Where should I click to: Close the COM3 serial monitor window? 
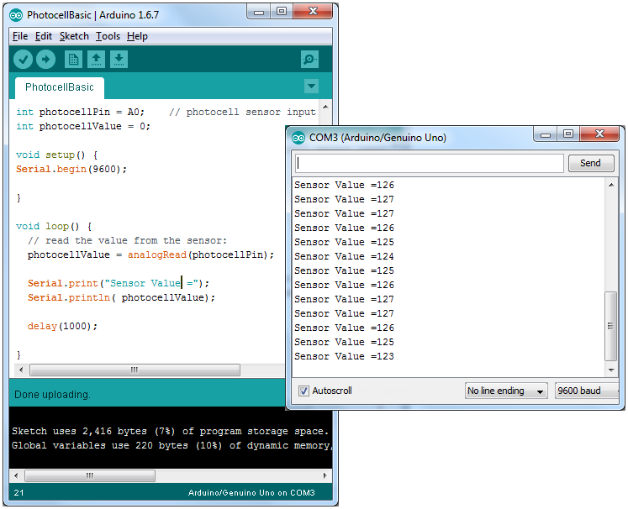[x=599, y=134]
